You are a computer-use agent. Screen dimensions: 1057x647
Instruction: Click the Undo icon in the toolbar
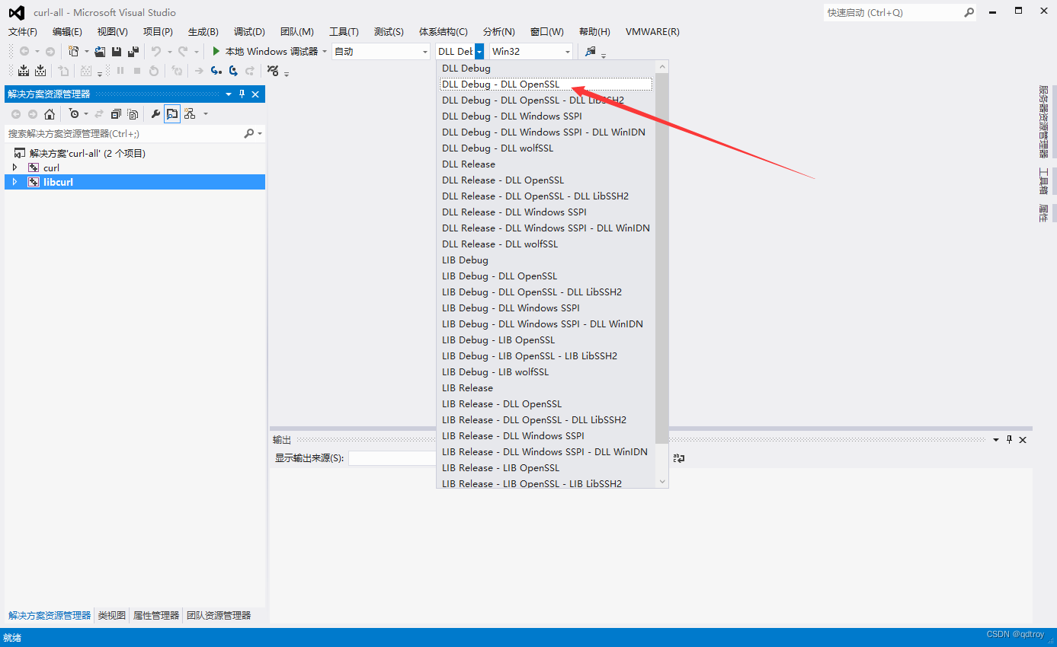pyautogui.click(x=155, y=51)
